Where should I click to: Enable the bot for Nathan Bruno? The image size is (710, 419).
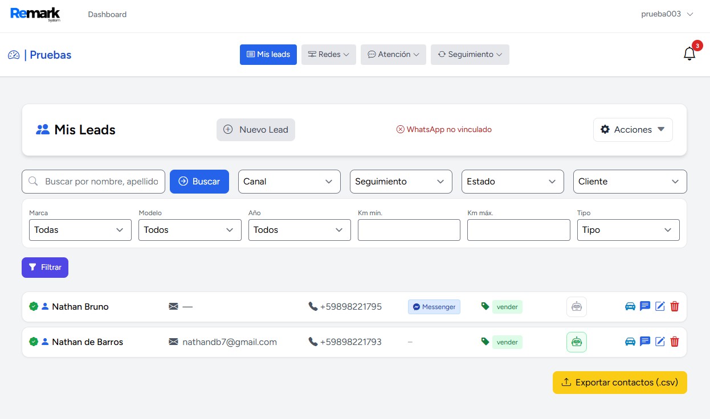pyautogui.click(x=576, y=306)
